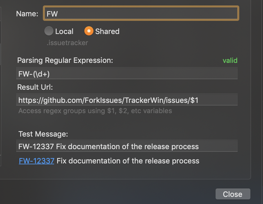Click the word Local next to its radio
263x204 pixels.
click(x=64, y=31)
